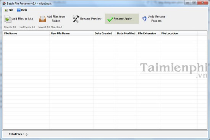This screenshot has width=210, height=140.
Task: Click the Undo Rename Process label
Action: tap(157, 19)
